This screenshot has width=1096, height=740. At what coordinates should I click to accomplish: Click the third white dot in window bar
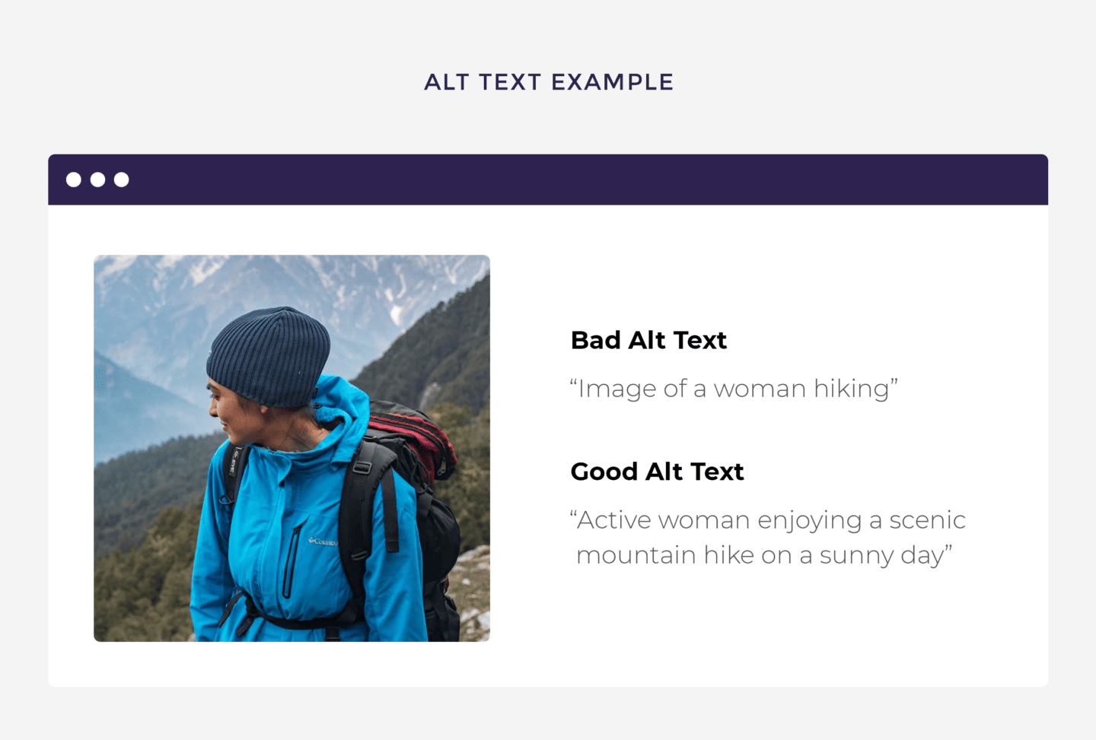point(122,179)
